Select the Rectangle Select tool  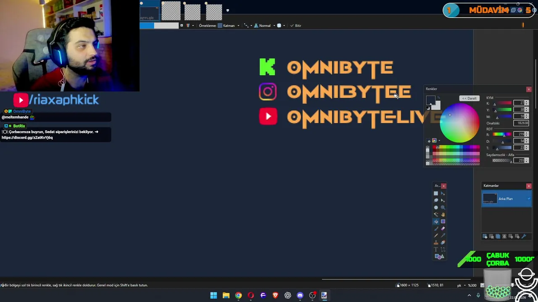tap(436, 193)
